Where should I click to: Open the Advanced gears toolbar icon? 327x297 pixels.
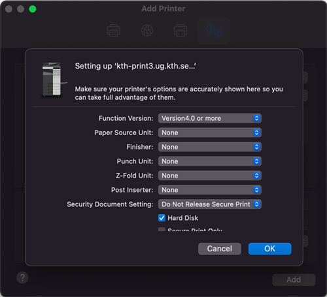point(214,31)
